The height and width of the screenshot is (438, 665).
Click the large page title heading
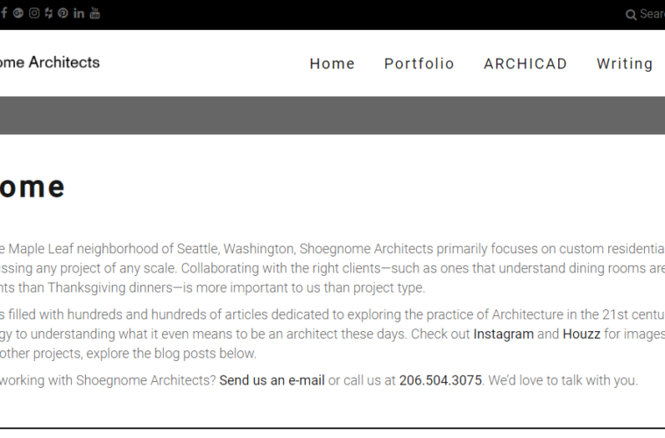tap(32, 187)
